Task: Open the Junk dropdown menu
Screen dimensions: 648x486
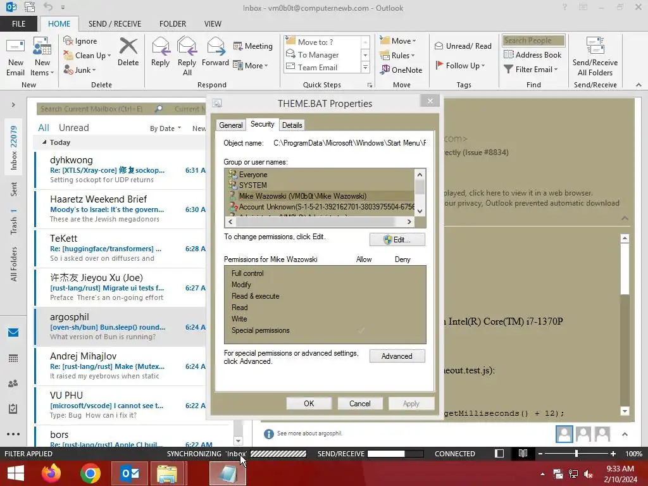Action: tap(94, 70)
